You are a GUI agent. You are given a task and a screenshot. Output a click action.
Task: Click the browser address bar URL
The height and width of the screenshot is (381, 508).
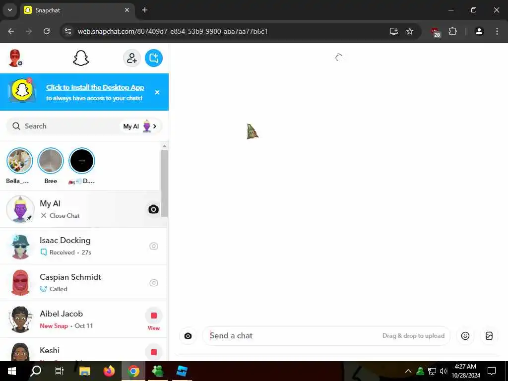173,31
